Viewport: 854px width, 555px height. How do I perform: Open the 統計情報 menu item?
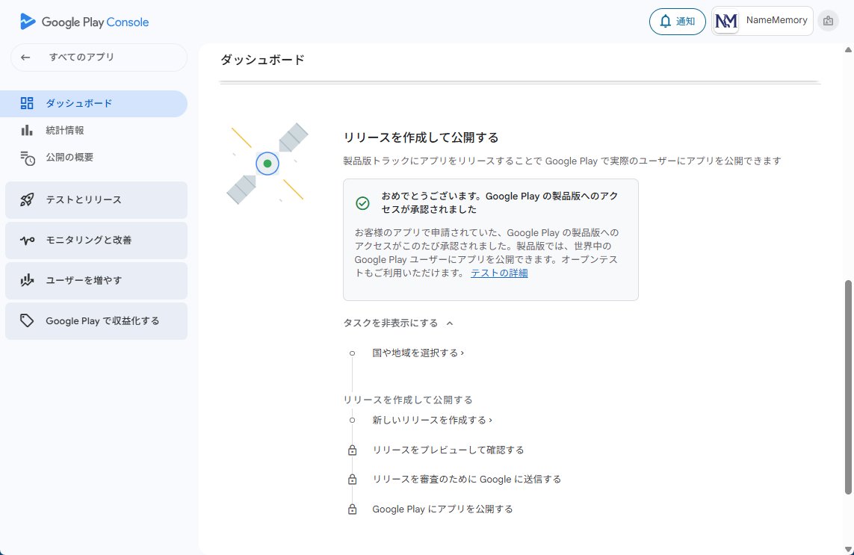click(x=93, y=130)
